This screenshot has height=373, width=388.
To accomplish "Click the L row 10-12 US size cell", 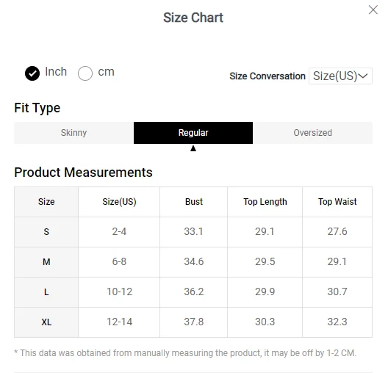I will (x=119, y=292).
